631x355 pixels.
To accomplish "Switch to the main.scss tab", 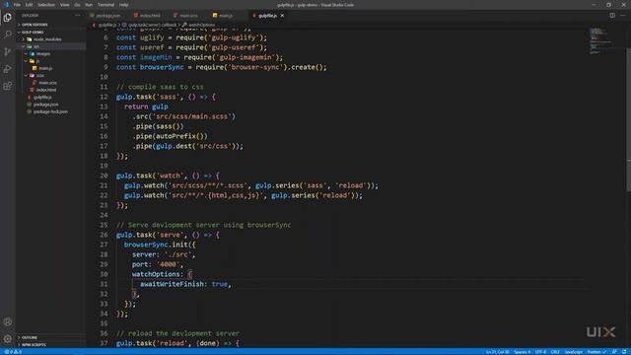I will tap(188, 16).
